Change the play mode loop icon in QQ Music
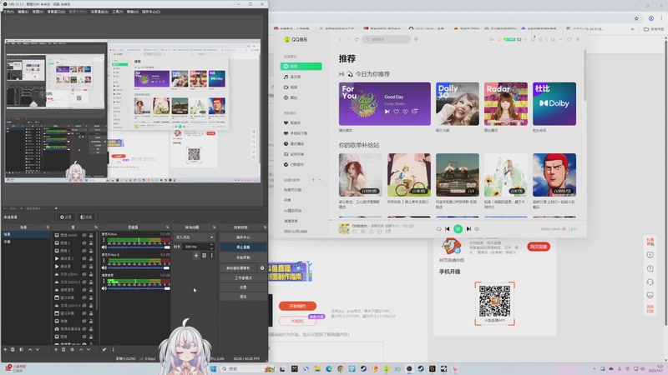This screenshot has height=375, width=668. click(439, 228)
